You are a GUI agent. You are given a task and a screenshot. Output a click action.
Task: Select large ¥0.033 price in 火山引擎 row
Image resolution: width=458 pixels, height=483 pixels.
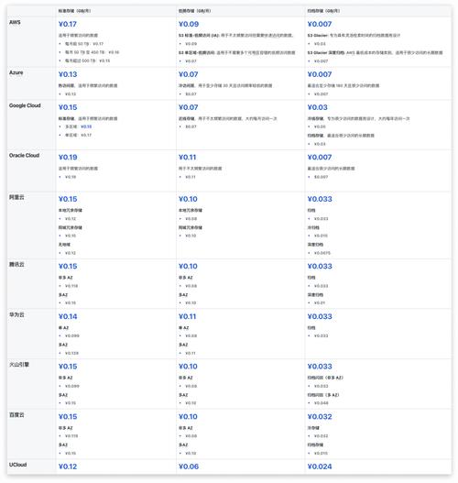(x=320, y=367)
